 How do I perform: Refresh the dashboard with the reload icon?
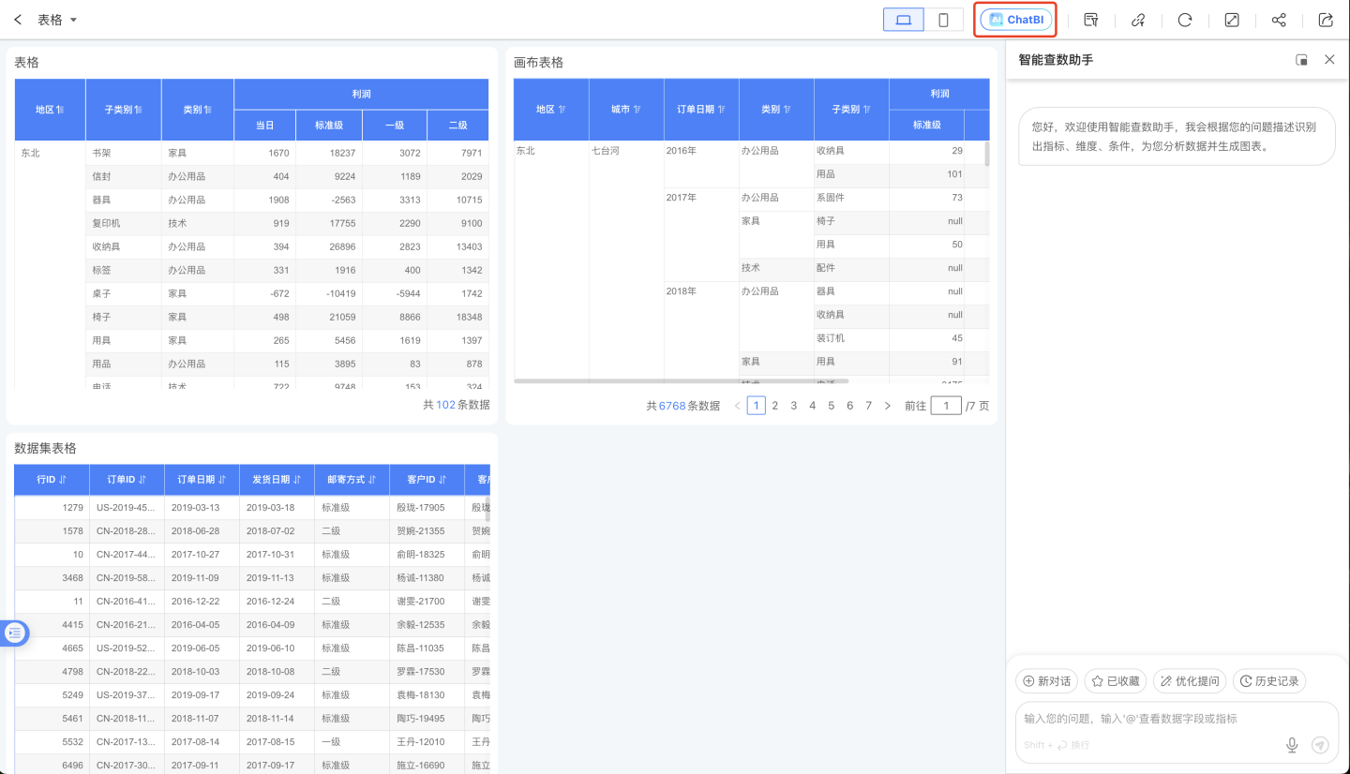[x=1185, y=20]
